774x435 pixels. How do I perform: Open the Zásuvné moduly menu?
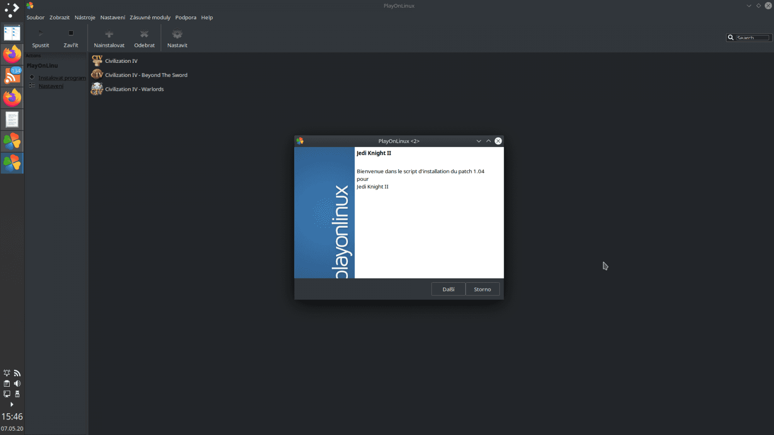pos(150,17)
